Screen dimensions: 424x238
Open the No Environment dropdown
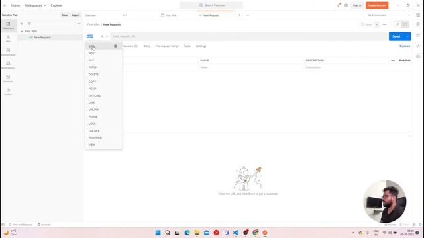click(389, 15)
